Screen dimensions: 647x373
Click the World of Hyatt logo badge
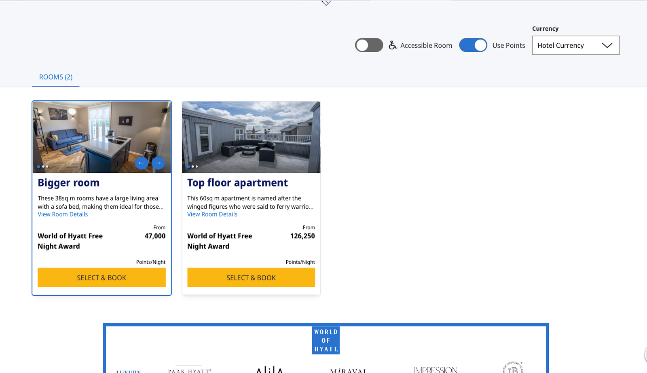pos(326,340)
